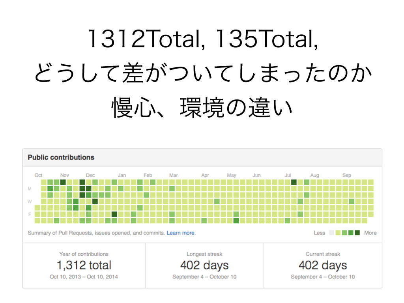The height and width of the screenshot is (303, 404).
Task: Click the lightest yellow-green legend swatch
Action: [338, 233]
